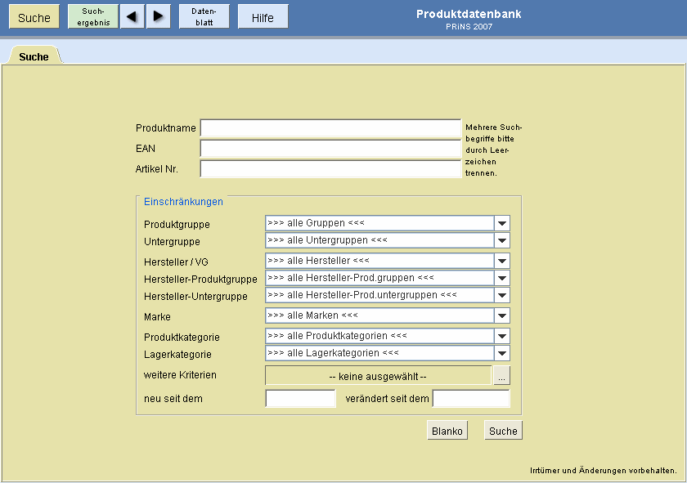Open the Produktkategorie dropdown
The height and width of the screenshot is (483, 687).
pos(501,337)
